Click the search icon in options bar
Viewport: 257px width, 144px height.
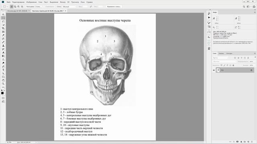[x=244, y=7]
